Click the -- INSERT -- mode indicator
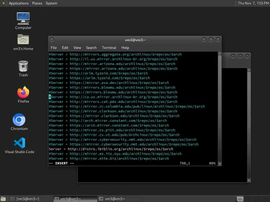Image resolution: width=270 pixels, height=202 pixels. point(61,163)
